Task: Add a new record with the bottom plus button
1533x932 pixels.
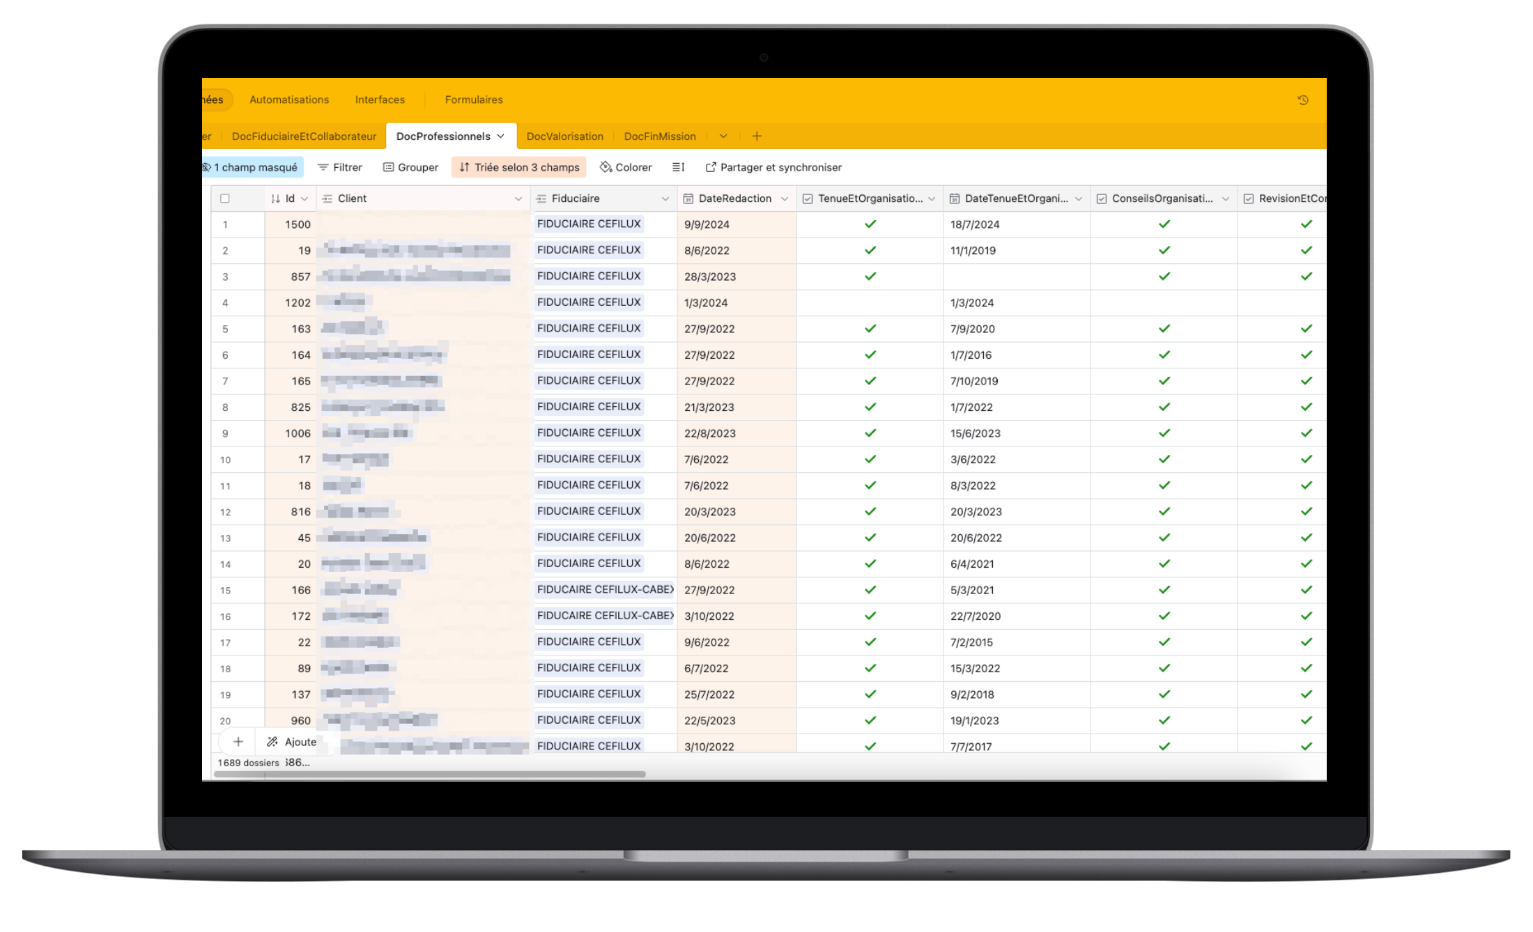Action: [x=238, y=742]
